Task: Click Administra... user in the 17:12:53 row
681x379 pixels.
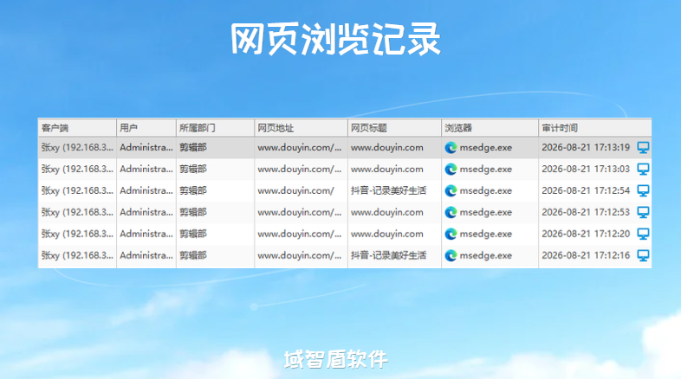Action: tap(146, 212)
